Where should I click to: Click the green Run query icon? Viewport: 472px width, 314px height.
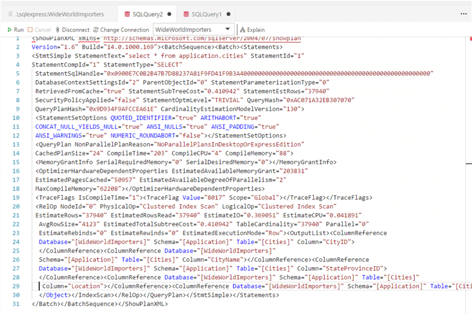[10, 30]
